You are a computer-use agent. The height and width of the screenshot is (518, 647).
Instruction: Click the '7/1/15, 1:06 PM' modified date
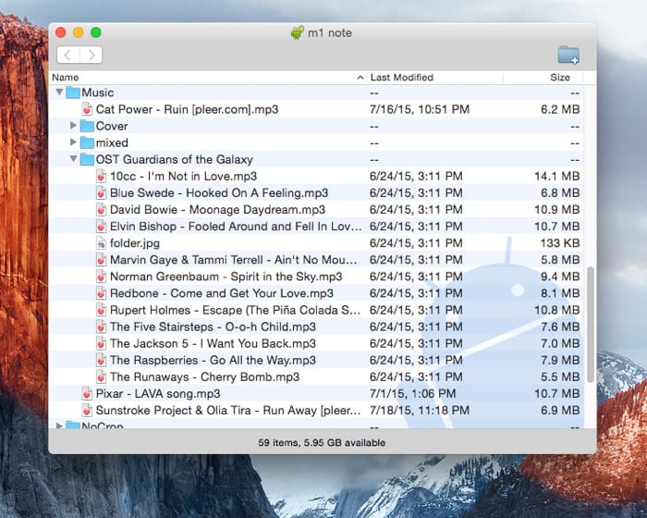pyautogui.click(x=412, y=394)
